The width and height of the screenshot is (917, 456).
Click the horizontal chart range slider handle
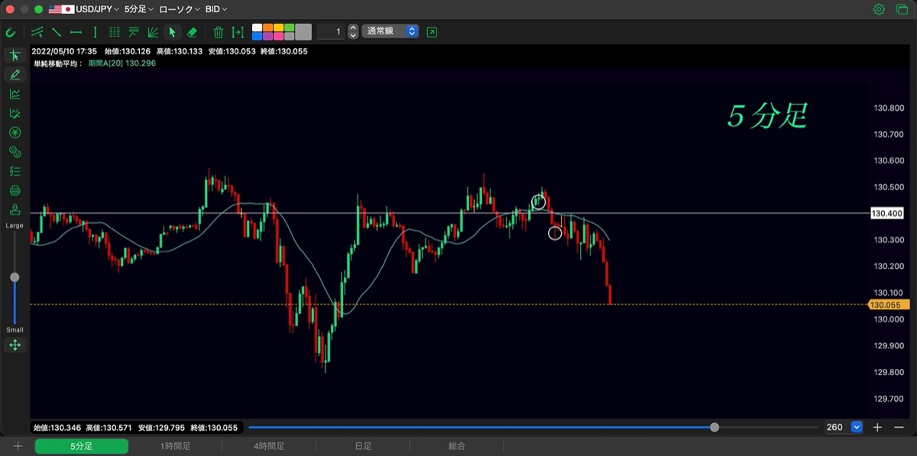pyautogui.click(x=714, y=428)
